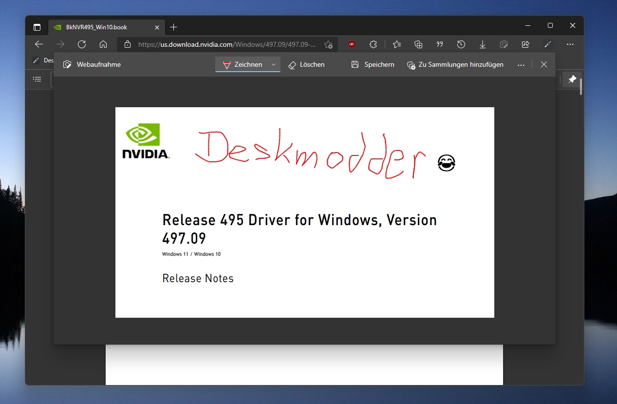Open browsing History
The image size is (617, 404).
point(461,44)
